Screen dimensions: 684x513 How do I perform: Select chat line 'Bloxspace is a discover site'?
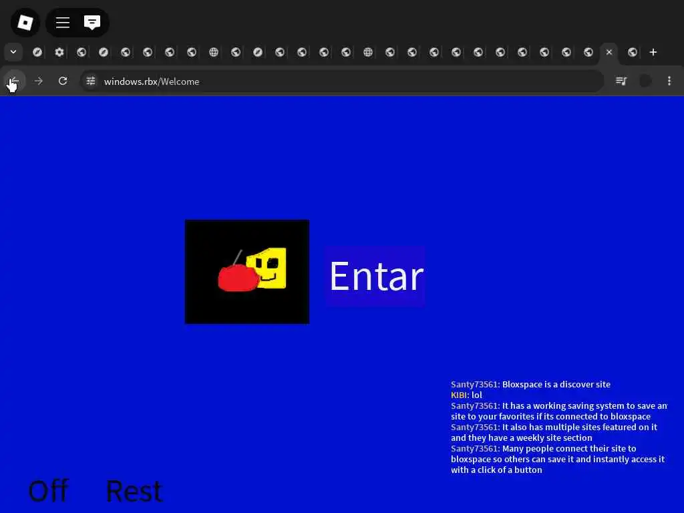coord(530,384)
